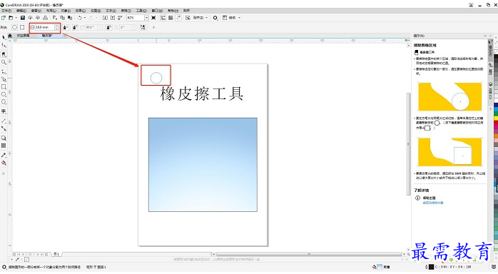
Task: Select the Polygon tool
Action: [4, 102]
